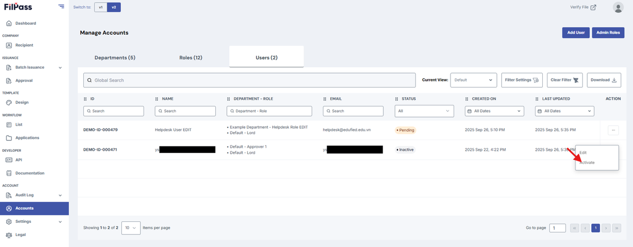This screenshot has width=633, height=247.
Task: Collapse the sidebar with the menu icon
Action: 62,7
